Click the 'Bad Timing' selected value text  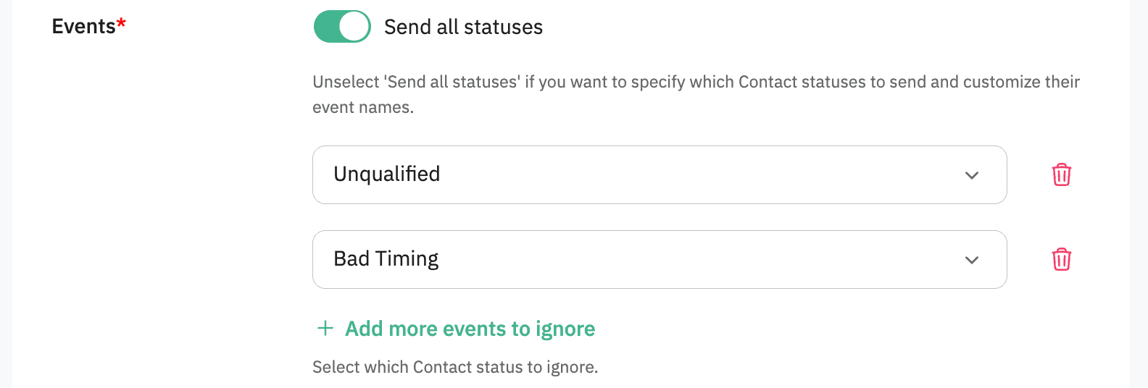pyautogui.click(x=386, y=259)
